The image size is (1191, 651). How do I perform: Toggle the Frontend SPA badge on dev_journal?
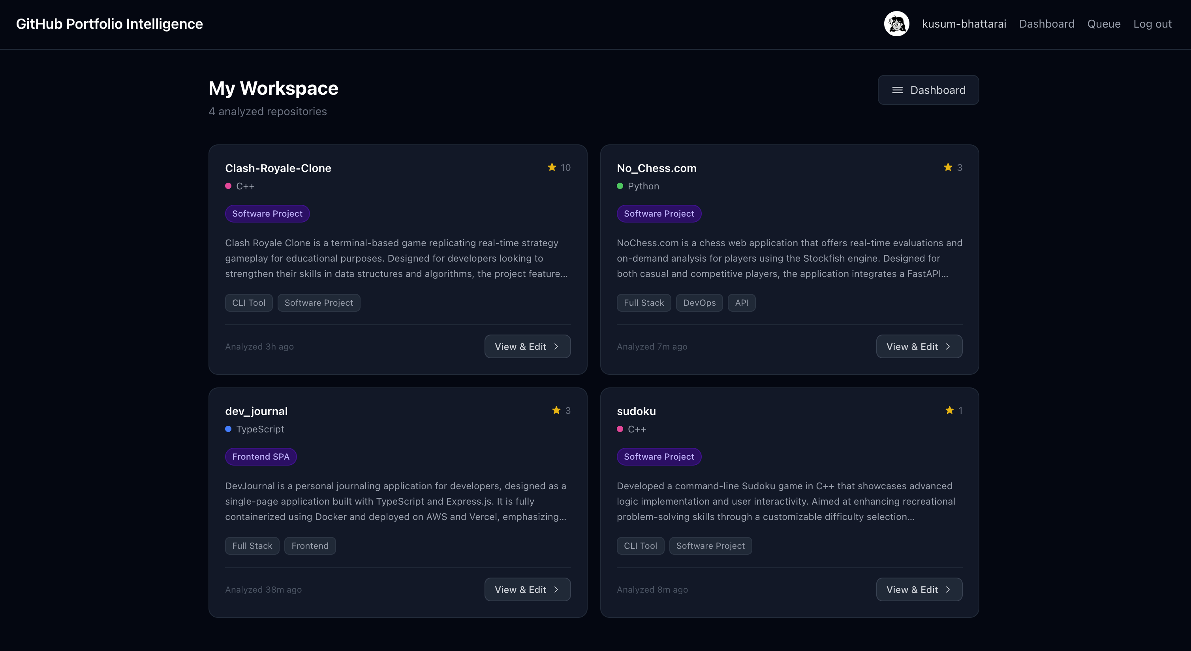pos(261,456)
